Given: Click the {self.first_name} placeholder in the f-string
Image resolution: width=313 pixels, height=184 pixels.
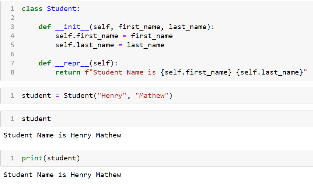Looking at the screenshot, I should [196, 72].
